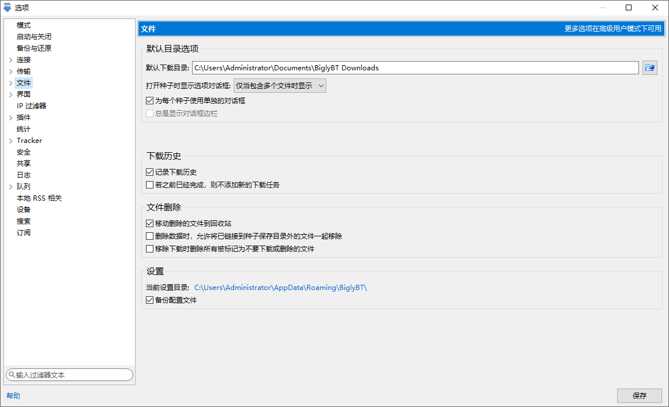Select 日志 in the options tree
Image resolution: width=669 pixels, height=407 pixels.
click(24, 175)
